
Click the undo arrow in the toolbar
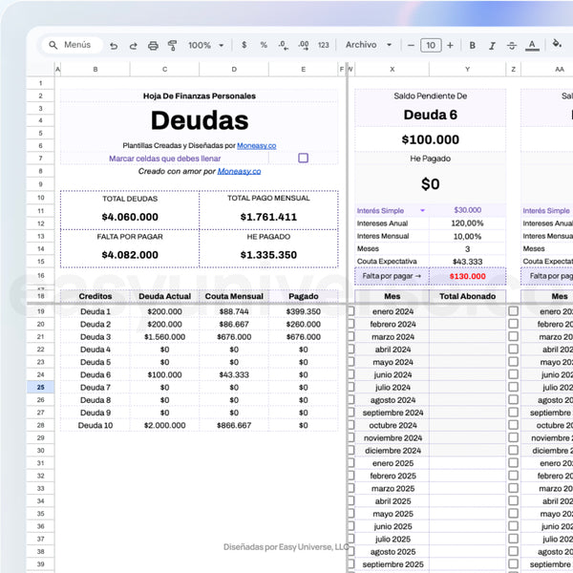[114, 45]
